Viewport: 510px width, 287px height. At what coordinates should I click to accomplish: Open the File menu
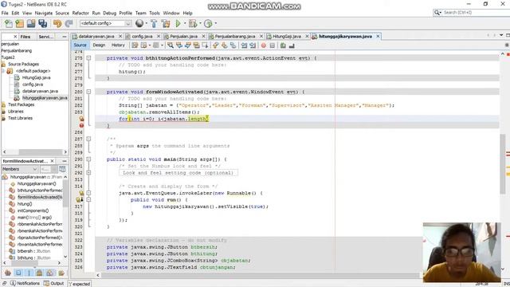pos(5,13)
